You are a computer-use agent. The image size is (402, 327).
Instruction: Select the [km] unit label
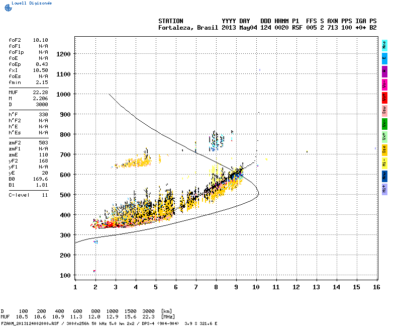(x=166, y=311)
